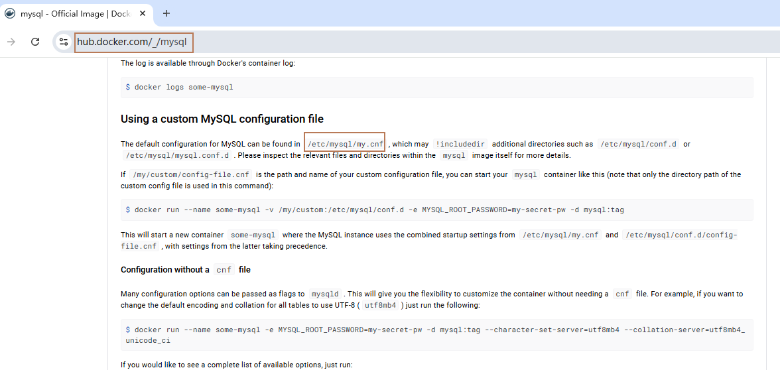780x370 pixels.
Task: Click the 'docker logs some-mysql' code block
Action: (x=436, y=88)
